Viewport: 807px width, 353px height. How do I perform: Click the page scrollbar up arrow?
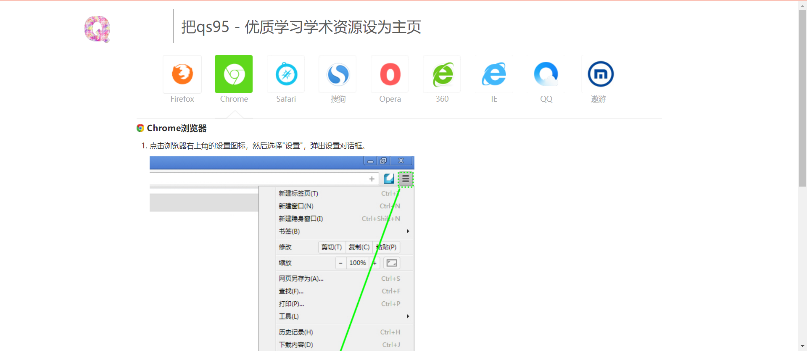pyautogui.click(x=802, y=5)
